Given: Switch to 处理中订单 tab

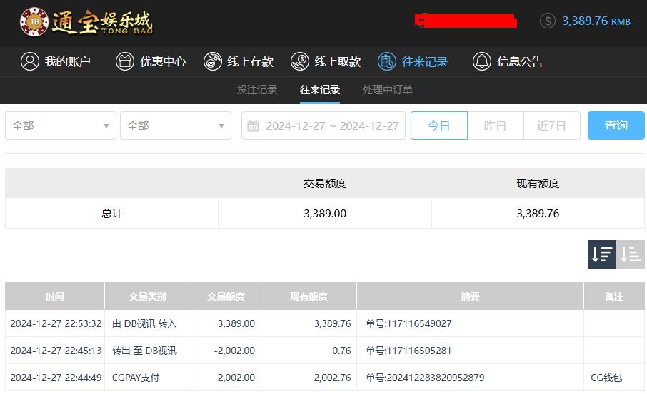Looking at the screenshot, I should coord(388,90).
